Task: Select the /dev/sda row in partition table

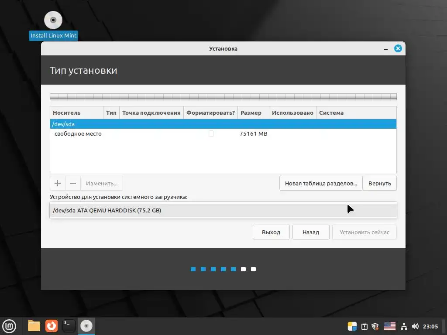Action: (x=223, y=124)
